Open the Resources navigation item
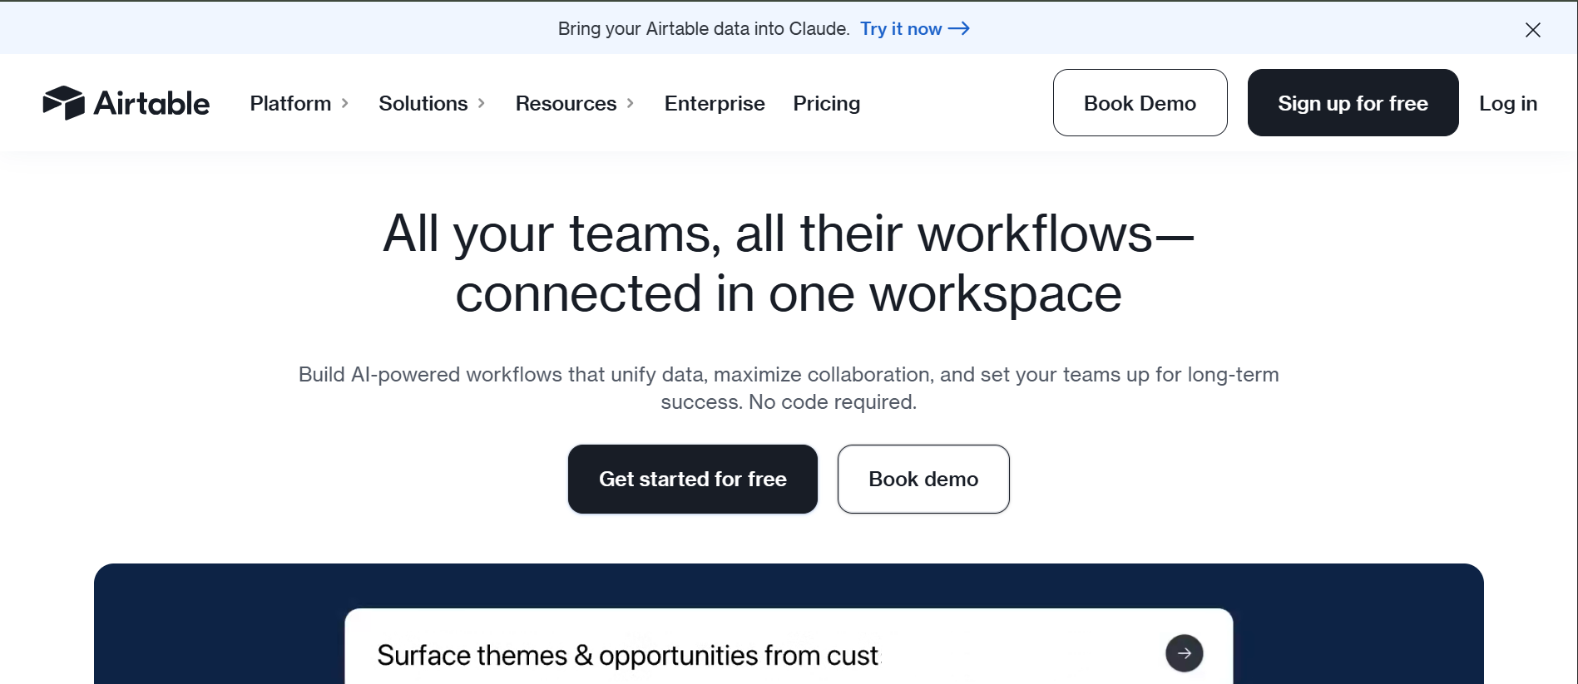Screen dimensions: 1578x684 tap(566, 103)
